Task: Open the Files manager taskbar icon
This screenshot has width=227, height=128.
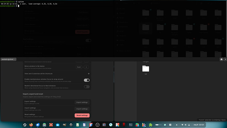Action: point(44,125)
